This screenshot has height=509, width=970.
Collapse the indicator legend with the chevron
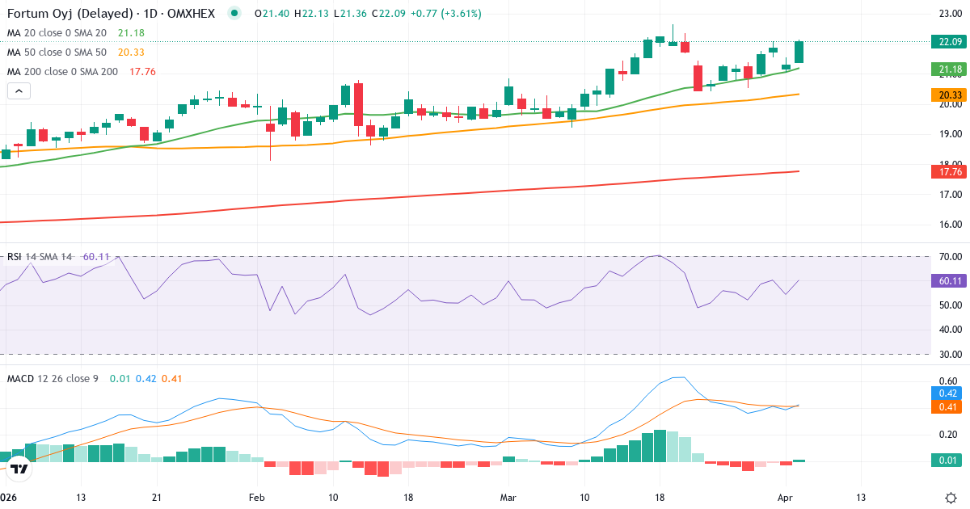[18, 90]
